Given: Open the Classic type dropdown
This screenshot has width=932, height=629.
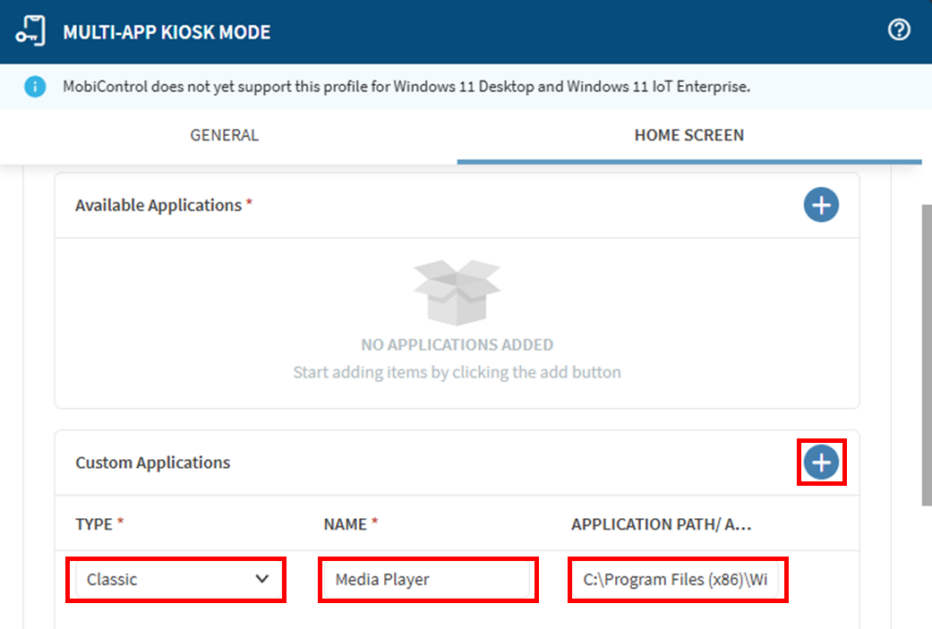Looking at the screenshot, I should 176,580.
